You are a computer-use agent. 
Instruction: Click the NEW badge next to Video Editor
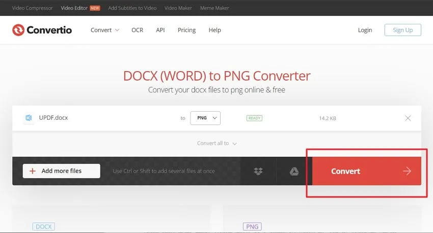tap(95, 8)
